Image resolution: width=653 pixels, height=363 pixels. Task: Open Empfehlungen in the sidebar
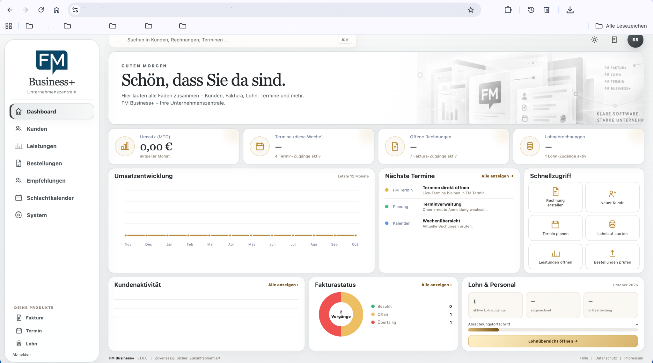52,180
